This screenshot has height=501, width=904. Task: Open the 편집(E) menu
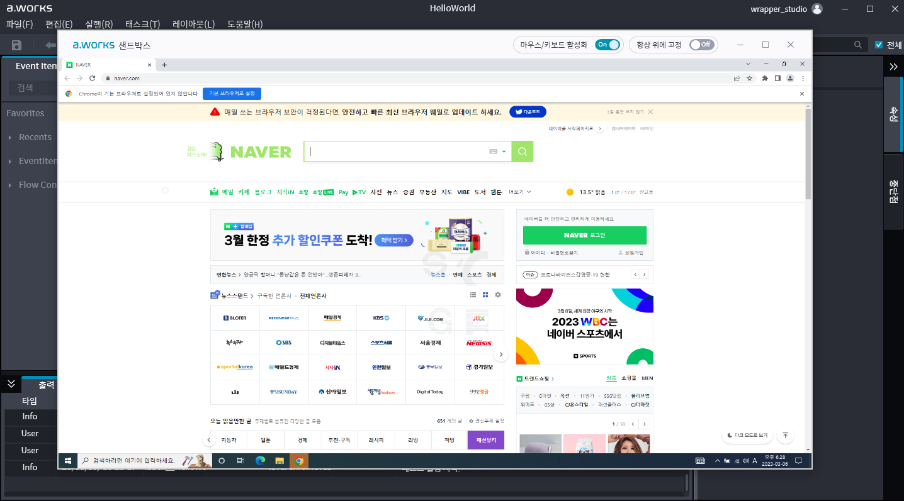(x=59, y=24)
